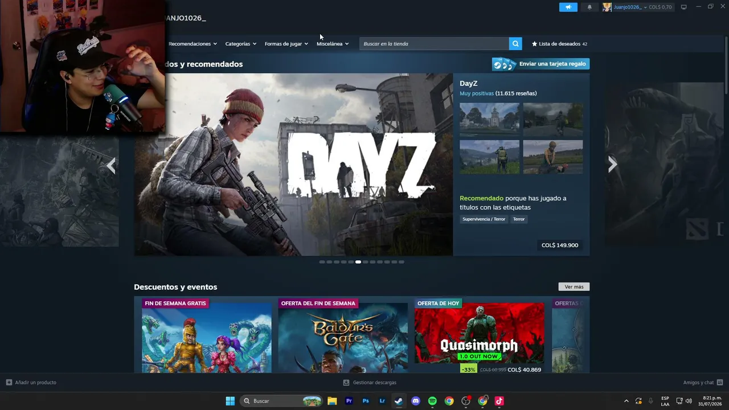Screen dimensions: 729x410
Task: Click Ver más in Descuentos y eventos
Action: tap(574, 287)
